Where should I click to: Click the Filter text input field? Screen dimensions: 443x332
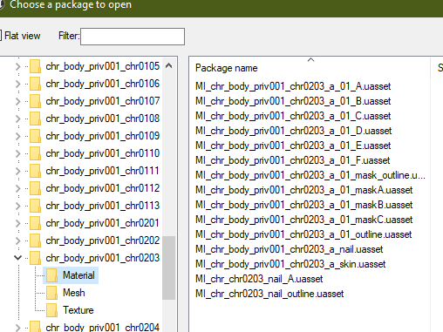[133, 37]
